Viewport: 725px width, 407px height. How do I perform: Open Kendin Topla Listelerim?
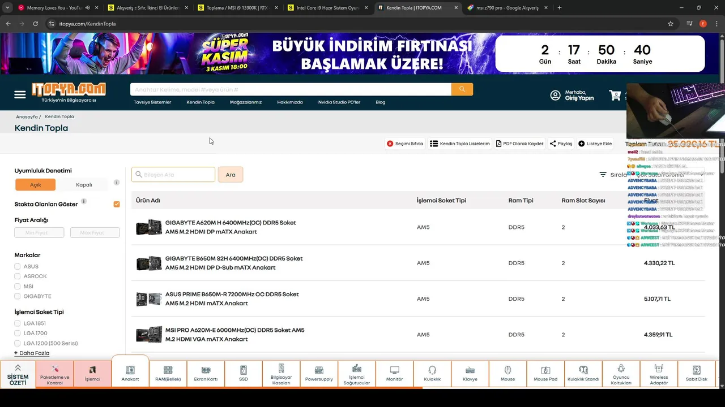click(460, 144)
